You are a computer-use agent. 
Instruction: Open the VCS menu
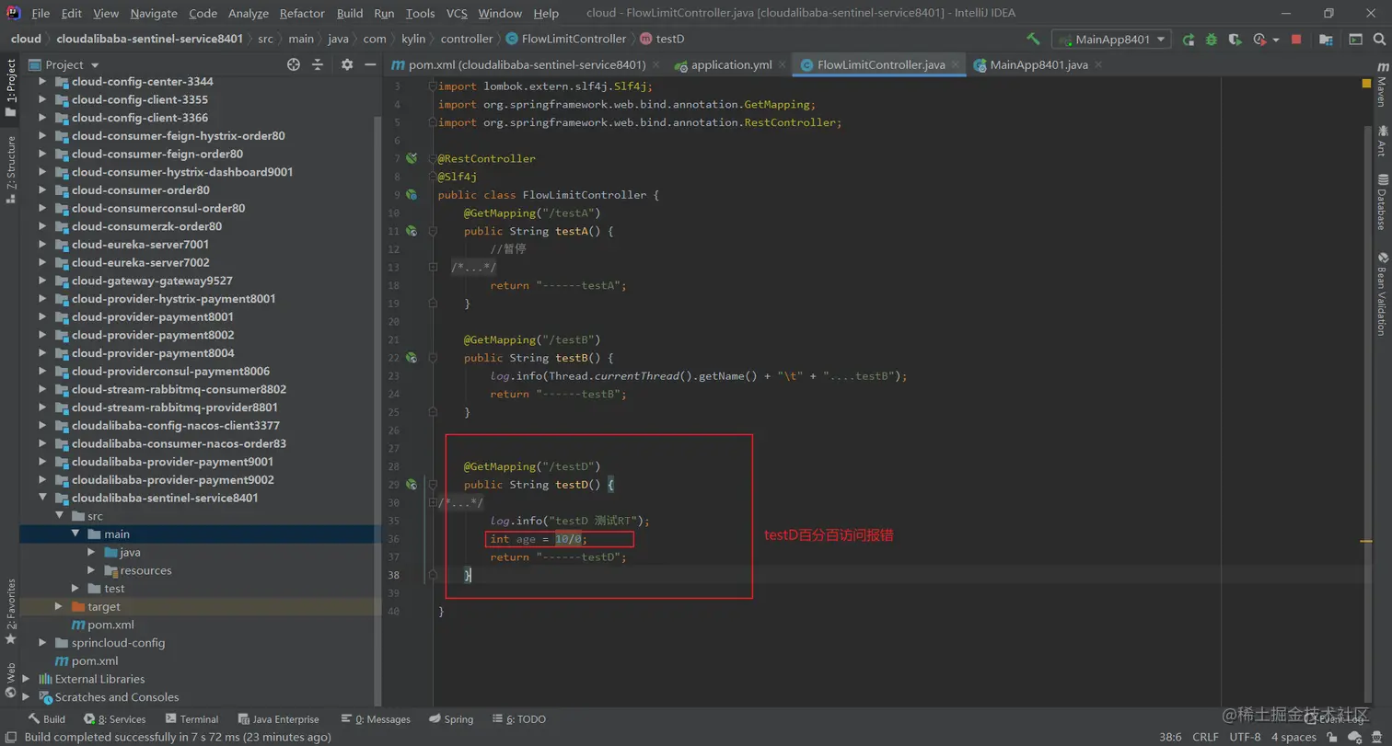click(x=457, y=13)
